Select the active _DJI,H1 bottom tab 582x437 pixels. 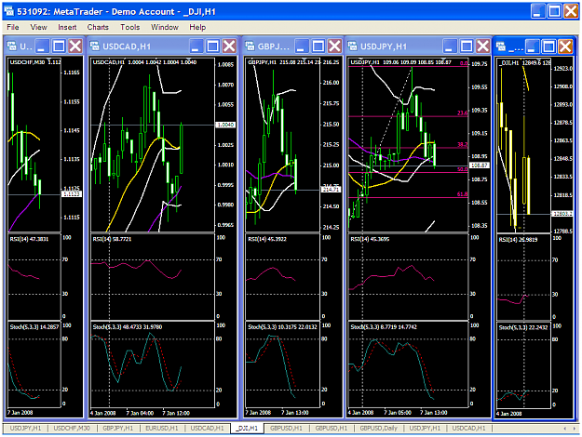[x=247, y=428]
